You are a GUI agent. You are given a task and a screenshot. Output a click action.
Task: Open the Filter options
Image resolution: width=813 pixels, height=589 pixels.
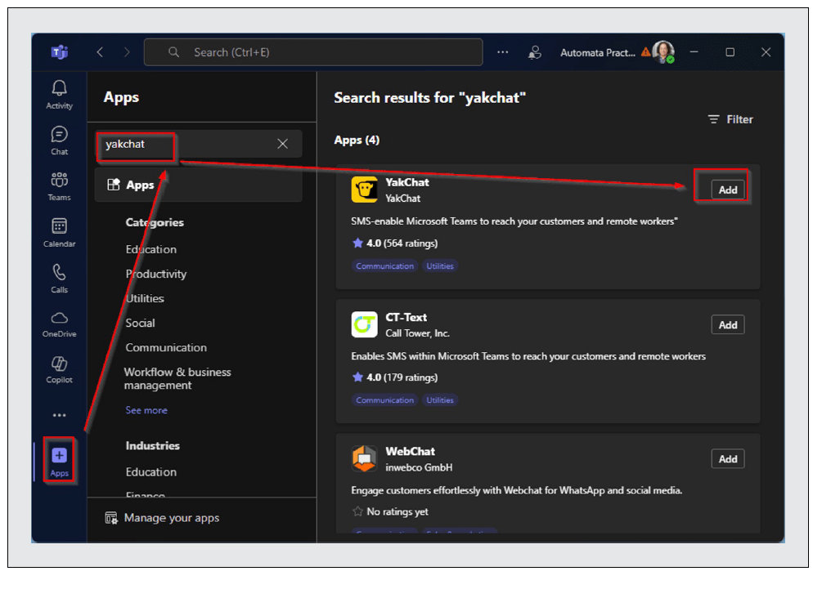(730, 119)
